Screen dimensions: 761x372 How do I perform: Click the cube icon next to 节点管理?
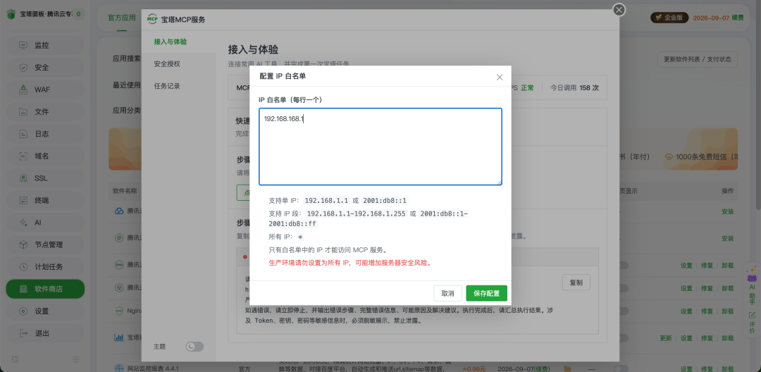[x=23, y=244]
